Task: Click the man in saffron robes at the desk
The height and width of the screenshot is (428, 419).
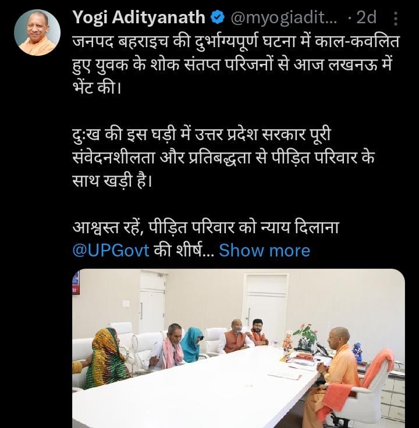Action: coord(335,377)
